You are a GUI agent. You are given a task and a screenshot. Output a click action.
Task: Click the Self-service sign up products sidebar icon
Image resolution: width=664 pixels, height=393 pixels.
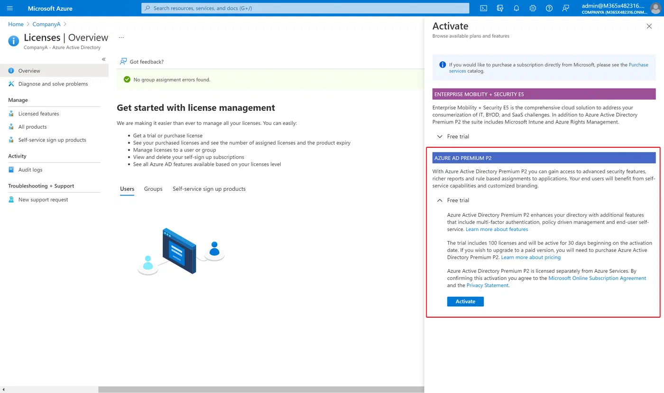11,140
